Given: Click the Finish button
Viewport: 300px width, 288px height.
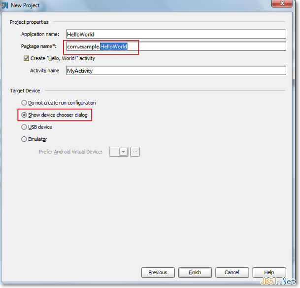Looking at the screenshot, I should coord(195,273).
